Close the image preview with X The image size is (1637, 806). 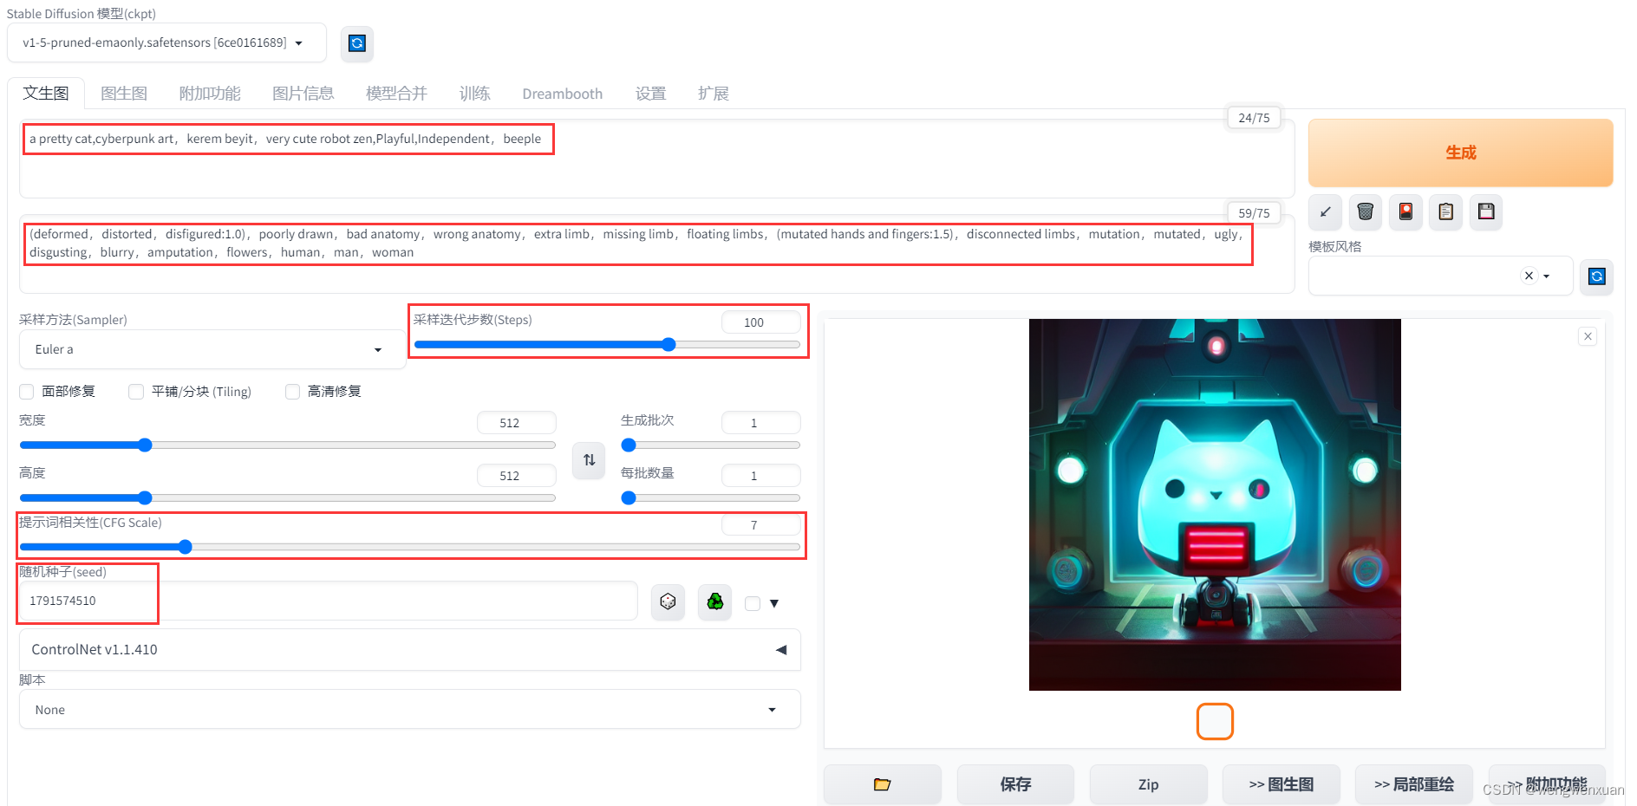click(1588, 336)
